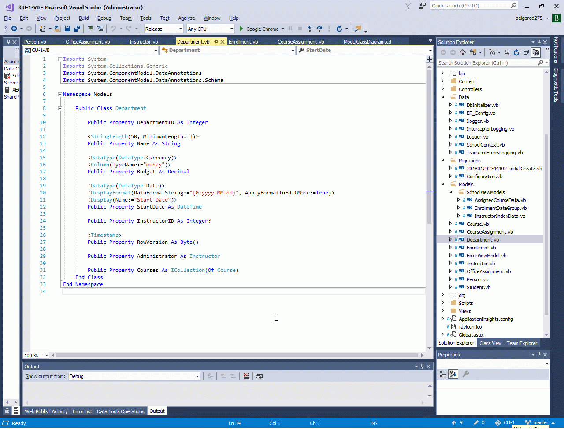Image resolution: width=564 pixels, height=429 pixels.
Task: Click the editor vertical scrollbar thumb
Action: (x=430, y=147)
